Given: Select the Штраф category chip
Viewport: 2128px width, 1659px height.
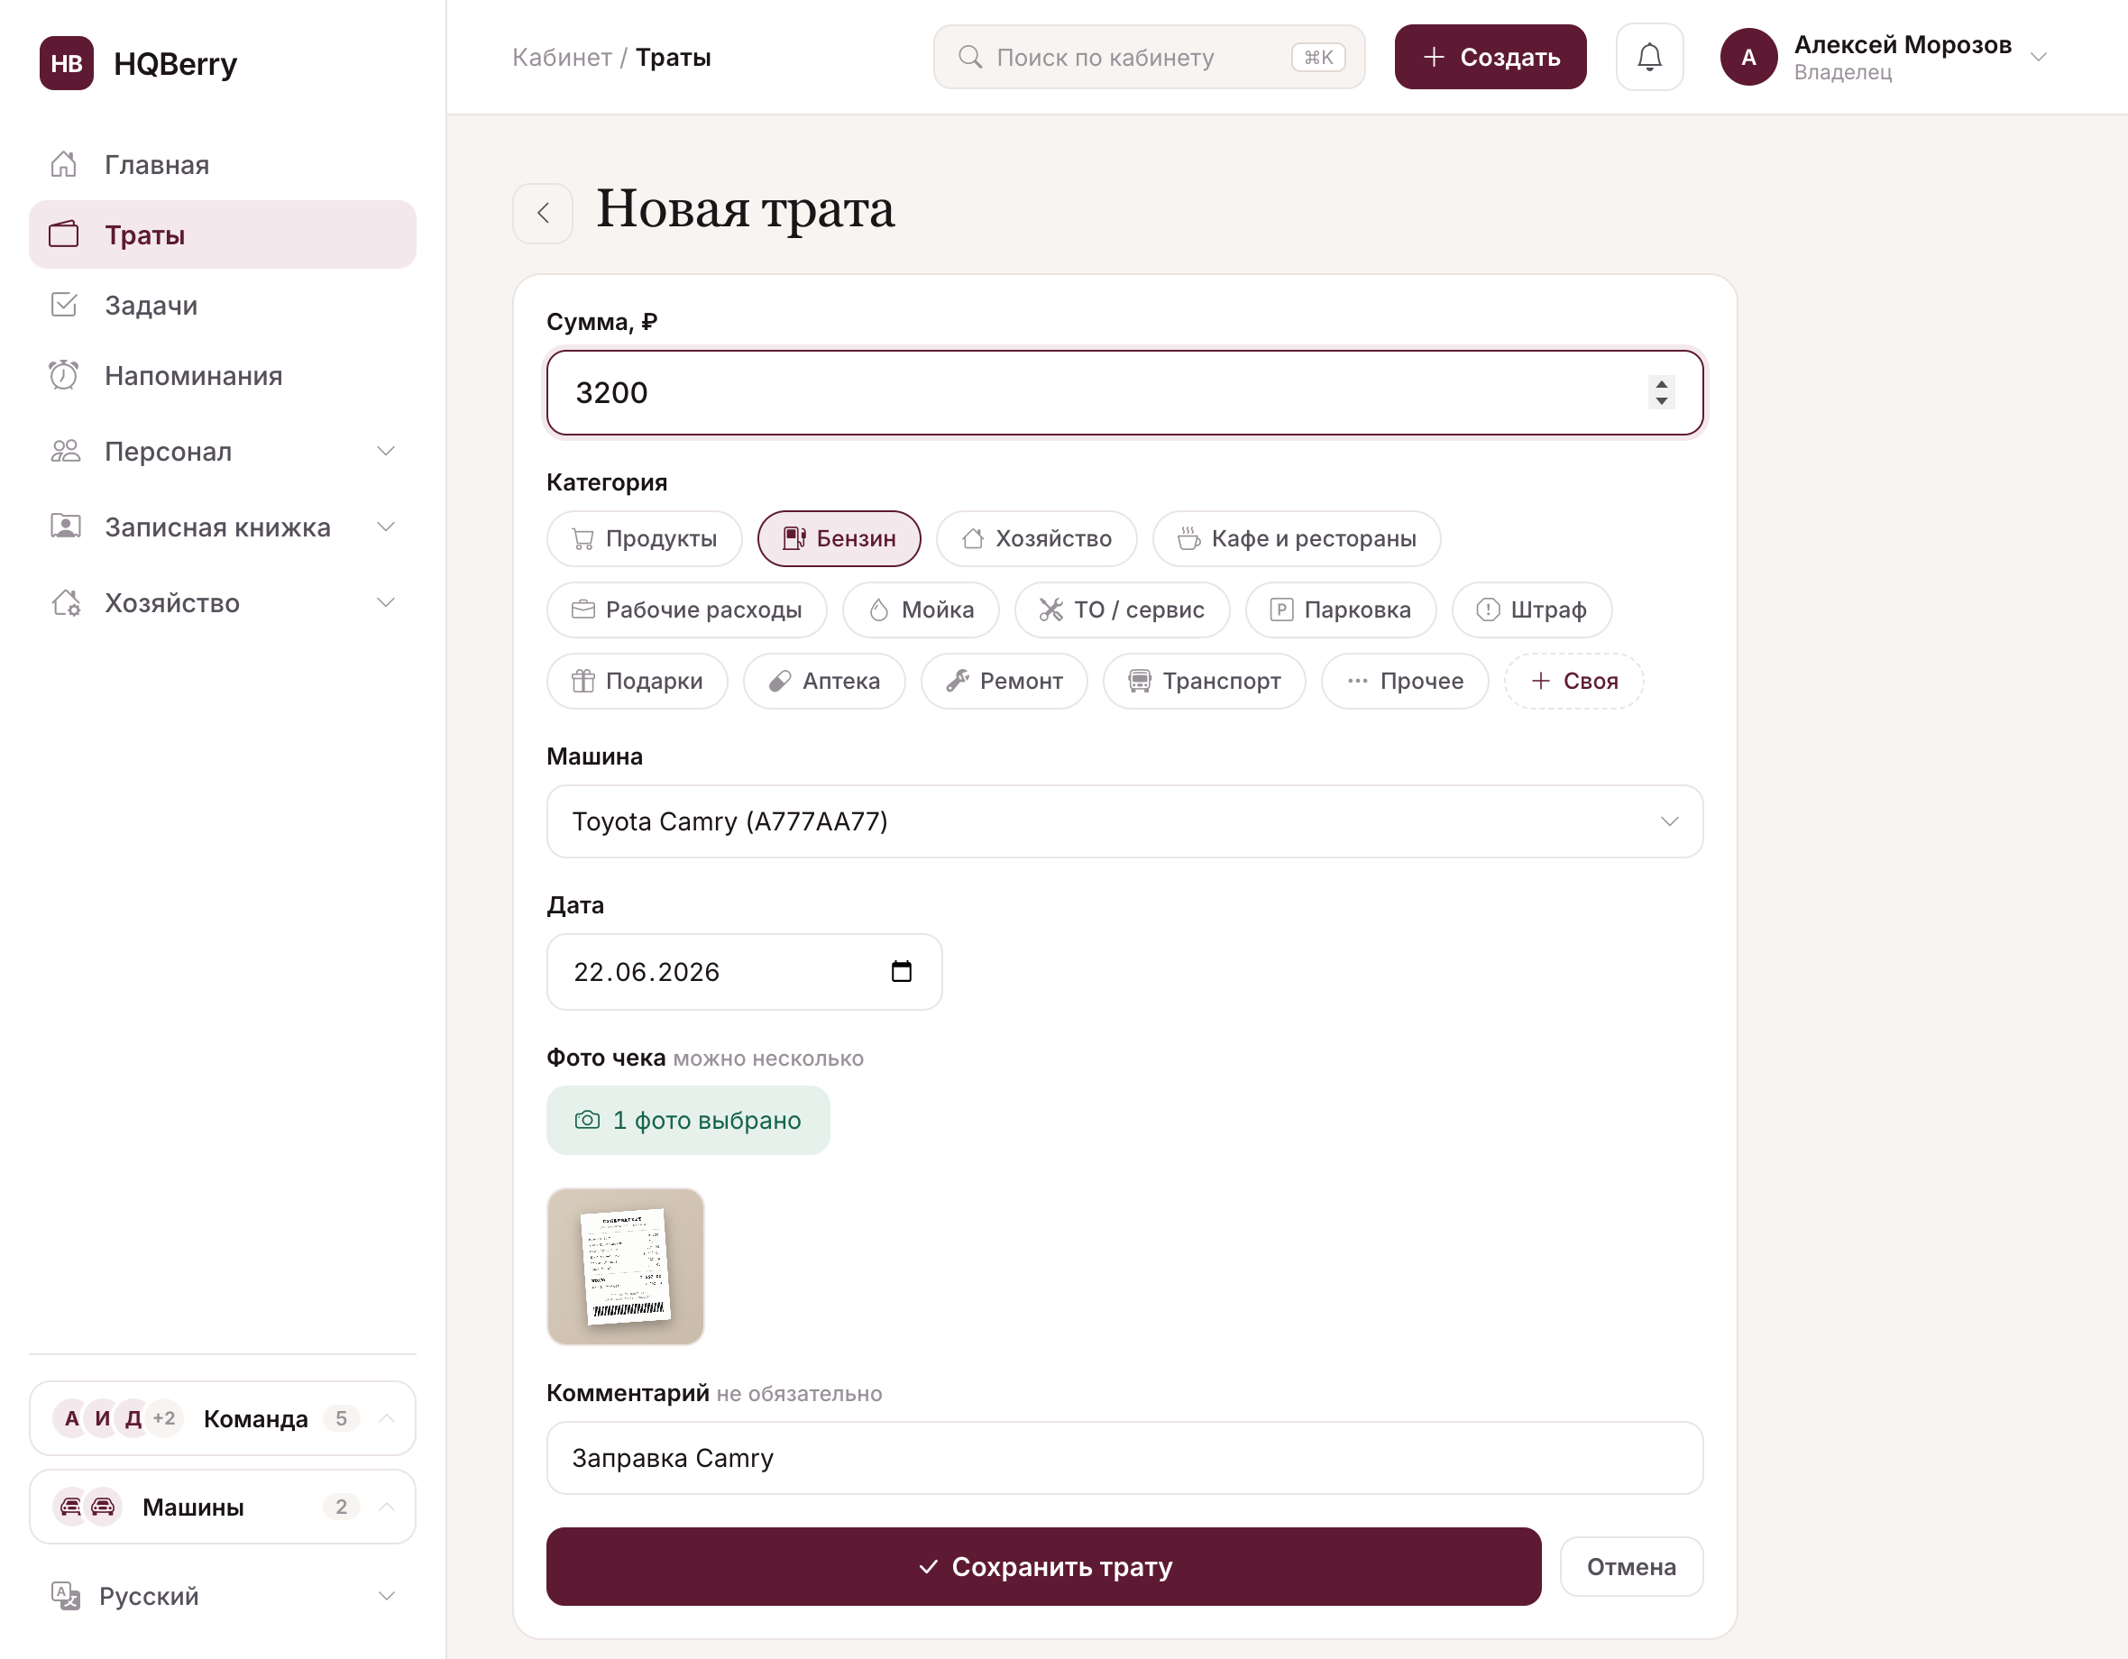Looking at the screenshot, I should [x=1532, y=610].
